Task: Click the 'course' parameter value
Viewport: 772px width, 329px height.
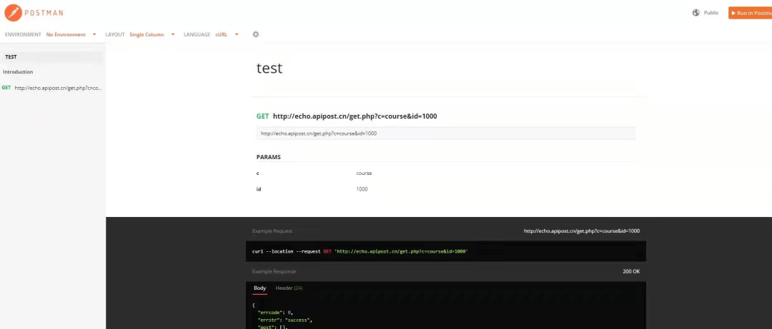Action: (x=364, y=173)
